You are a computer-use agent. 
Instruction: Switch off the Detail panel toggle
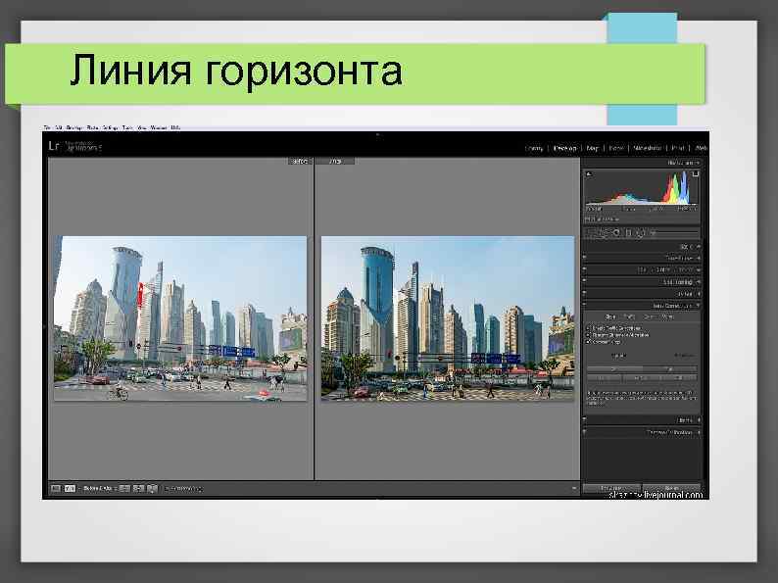click(584, 294)
